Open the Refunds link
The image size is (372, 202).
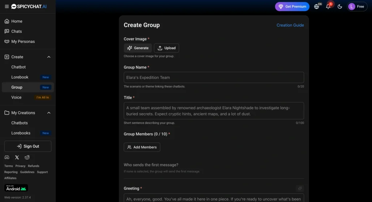pyautogui.click(x=33, y=166)
